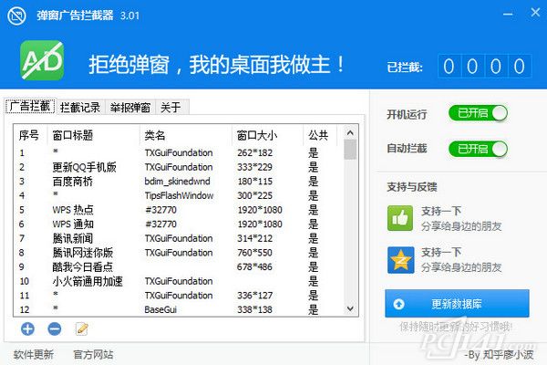Click window size 678*486
This screenshot has height=365, width=547.
pos(254,266)
